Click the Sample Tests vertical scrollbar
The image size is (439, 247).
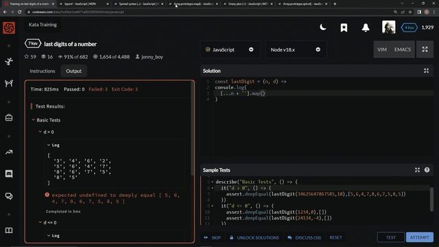[431, 200]
